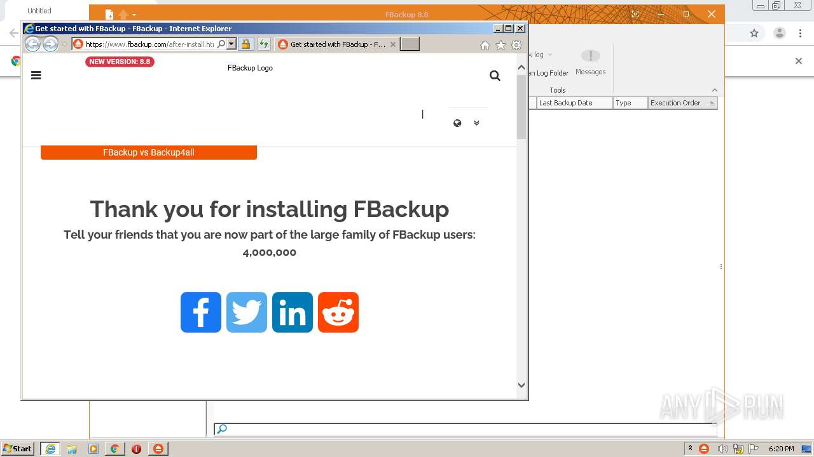Viewport: 814px width, 457px height.
Task: Click Internet Explorer on the taskbar
Action: click(50, 449)
